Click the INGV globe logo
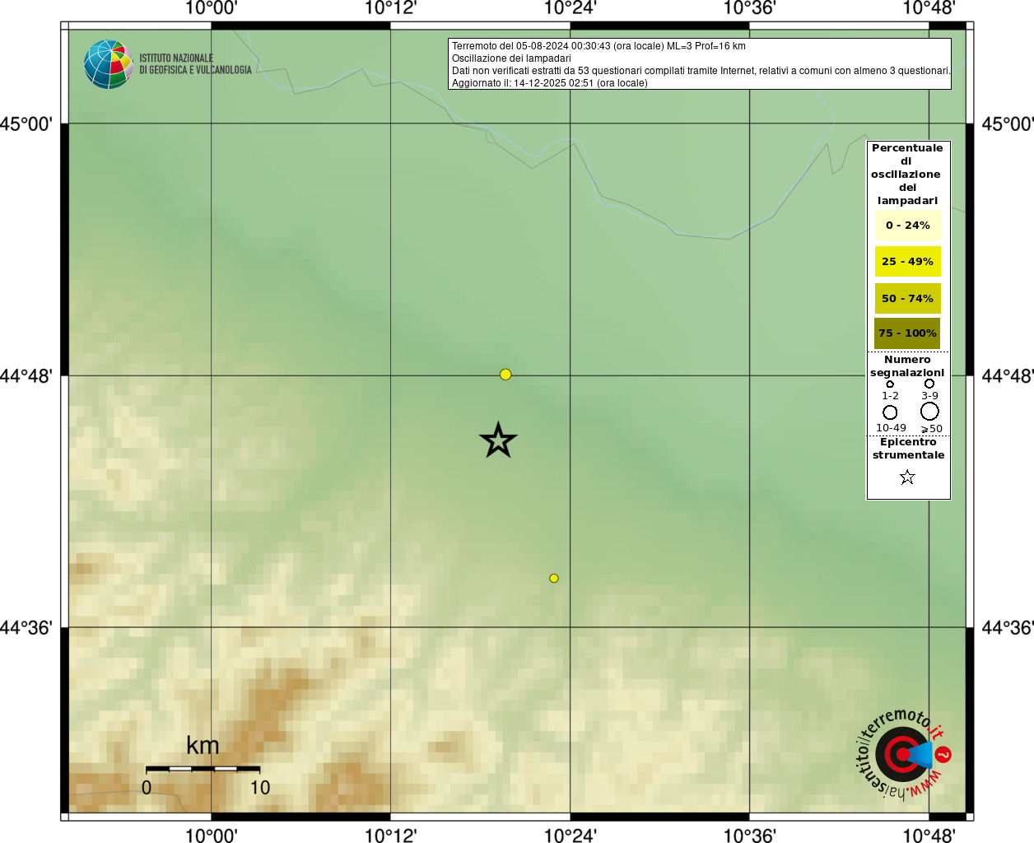The height and width of the screenshot is (843, 1034). tap(109, 64)
